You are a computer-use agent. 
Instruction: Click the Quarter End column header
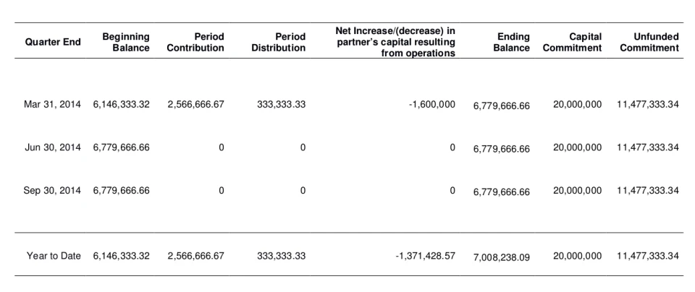[53, 43]
